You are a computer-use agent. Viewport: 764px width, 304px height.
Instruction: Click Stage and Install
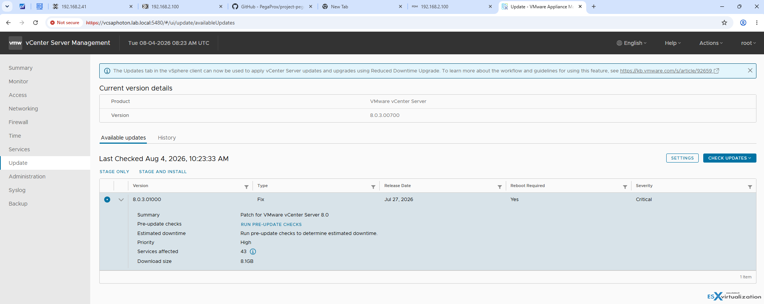[x=163, y=172]
